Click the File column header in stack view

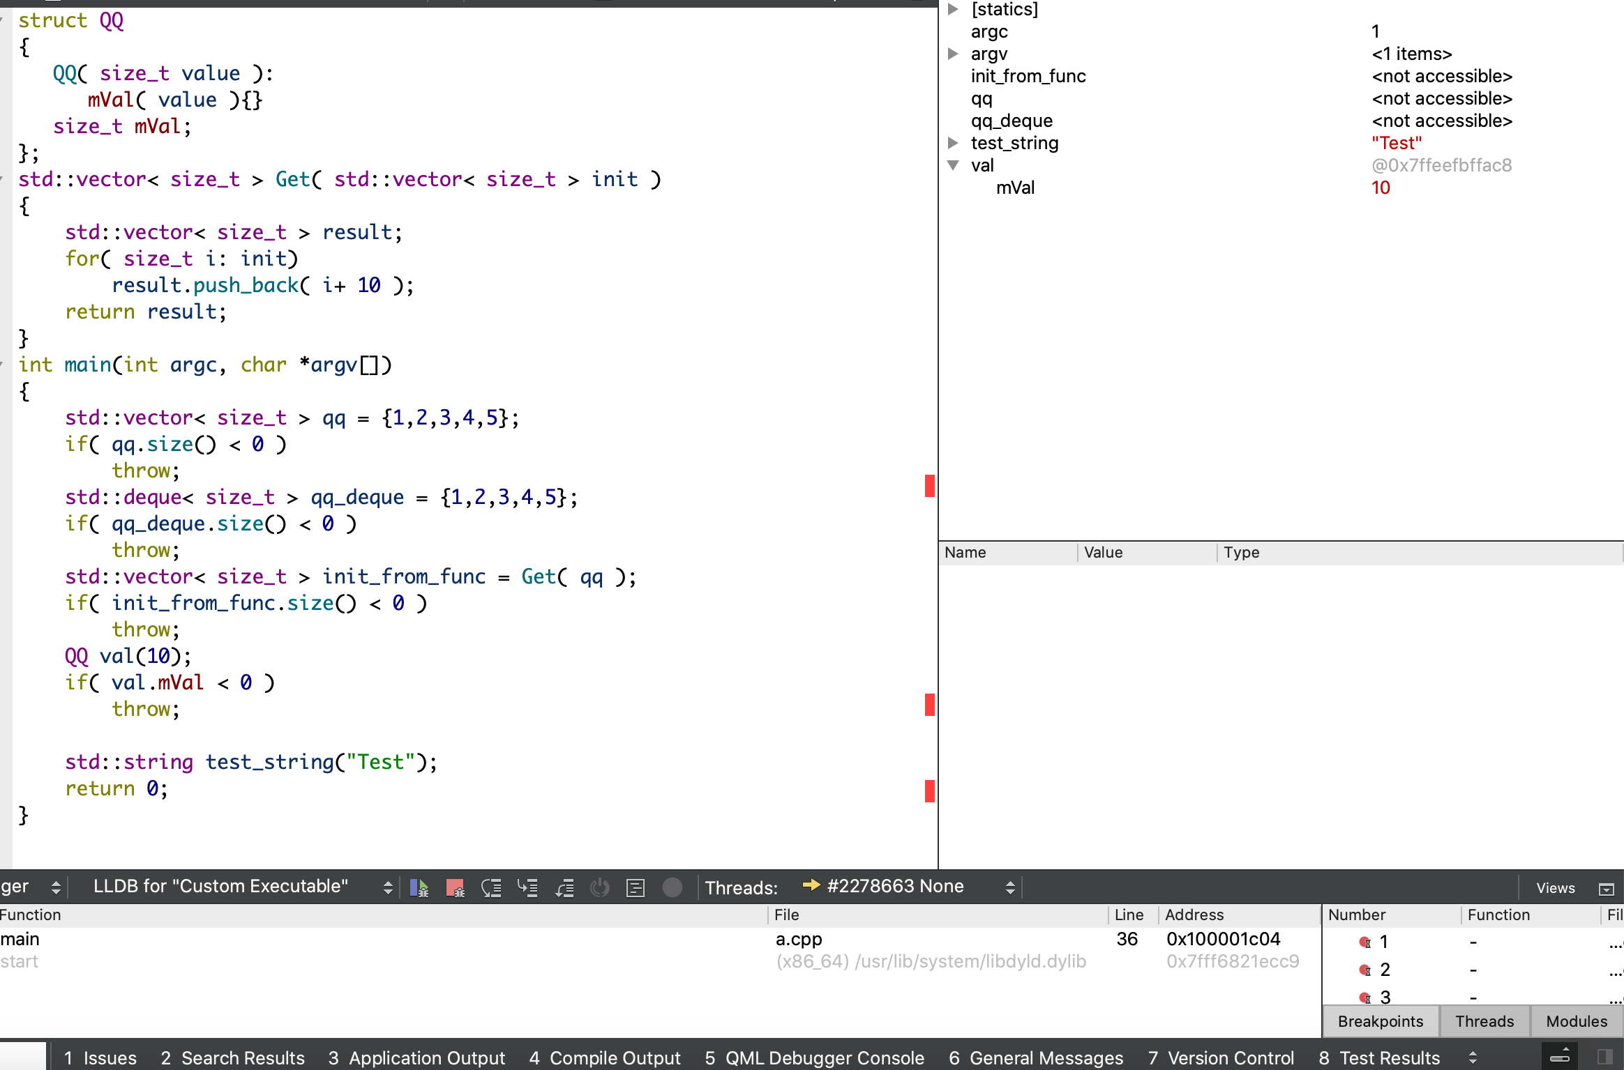pos(938,915)
